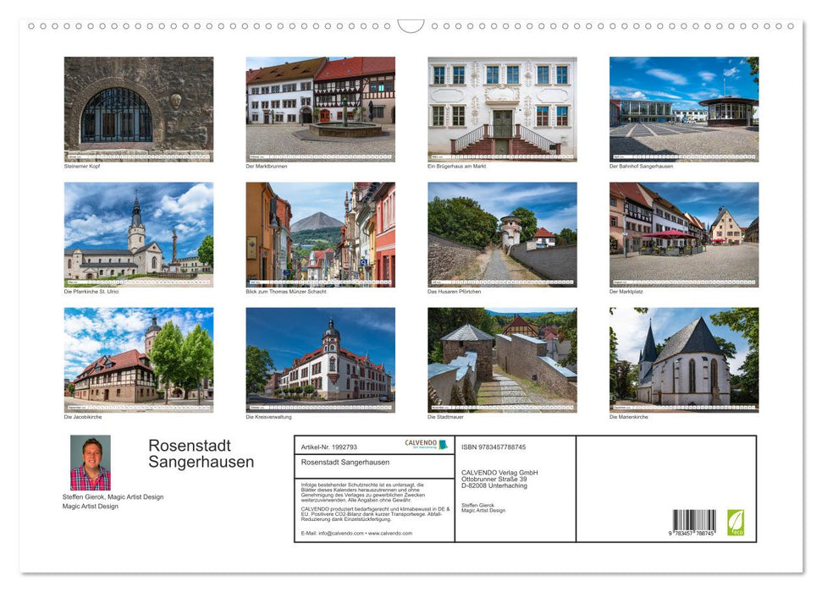Select Die Stadtmauer photo
822x592 pixels.
coord(502,360)
